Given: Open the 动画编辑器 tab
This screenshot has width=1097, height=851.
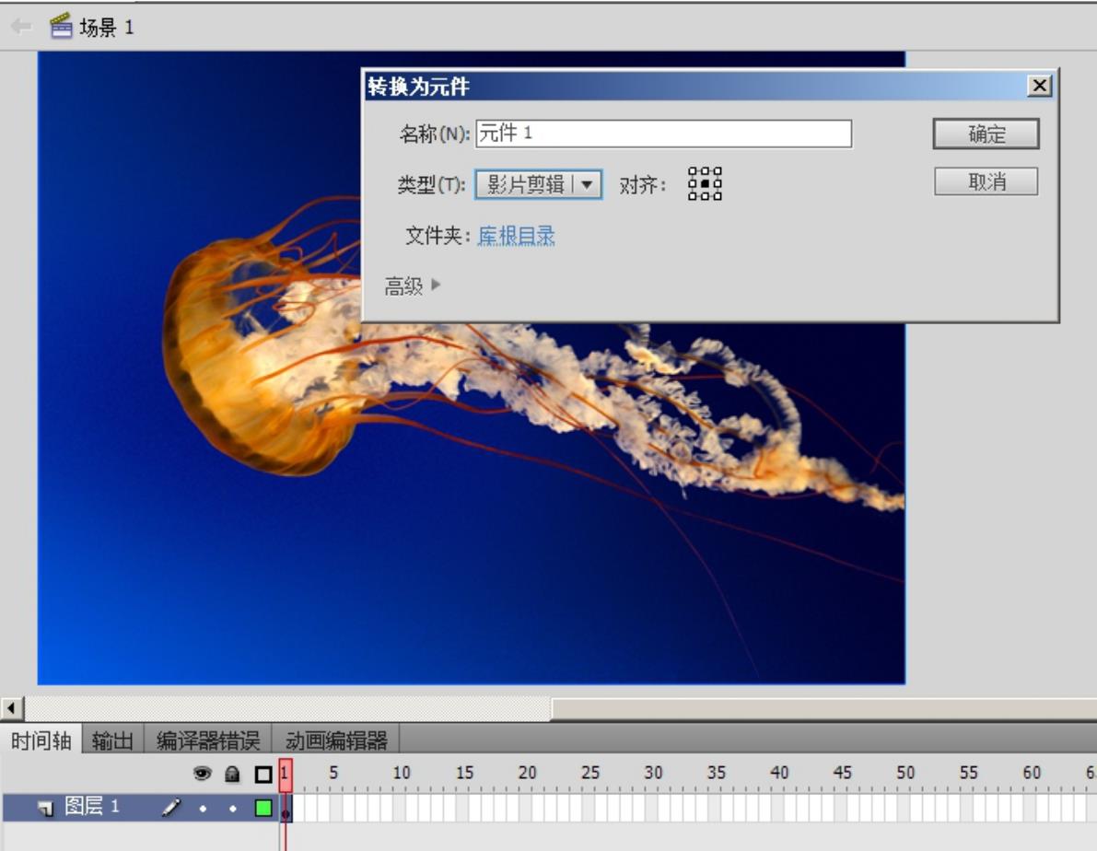Looking at the screenshot, I should (x=336, y=740).
